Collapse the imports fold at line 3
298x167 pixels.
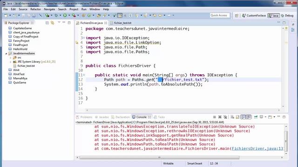84,38
